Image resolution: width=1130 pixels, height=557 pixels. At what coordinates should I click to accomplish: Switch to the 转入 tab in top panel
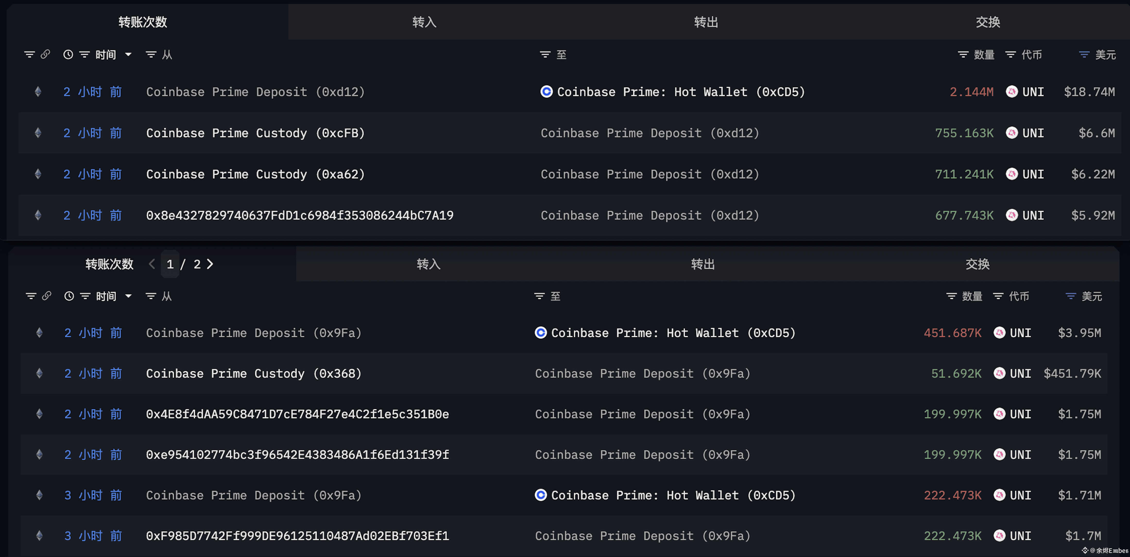(424, 22)
